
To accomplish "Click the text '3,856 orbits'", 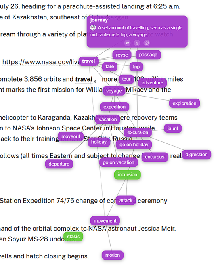I will click(42, 79).
